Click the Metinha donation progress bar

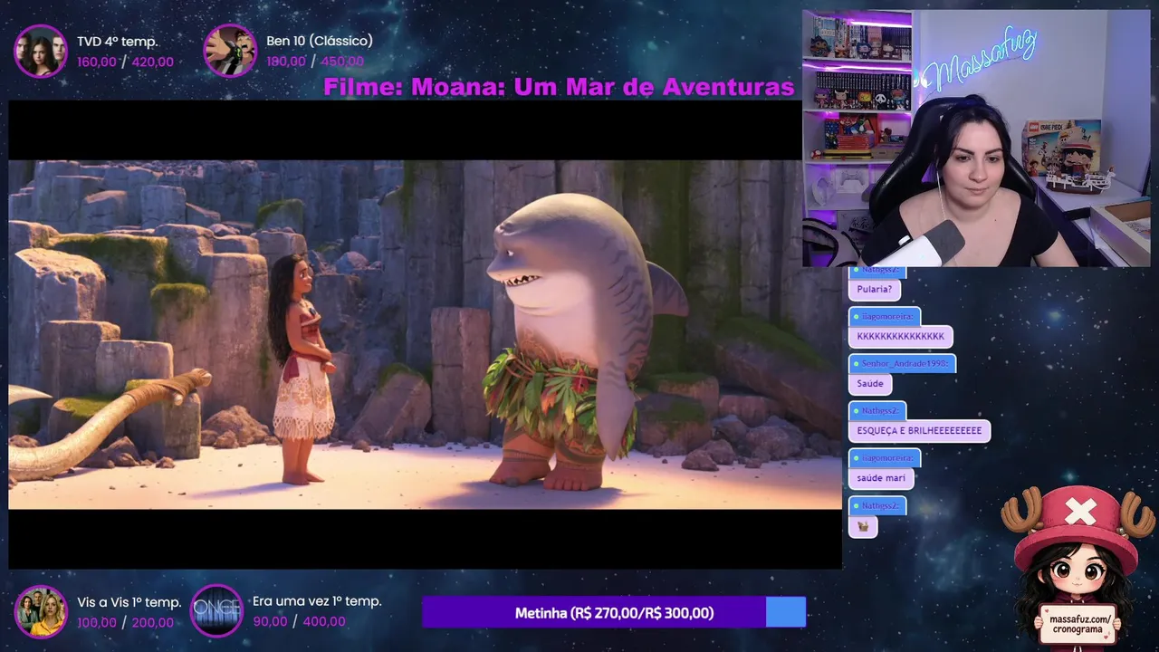pyautogui.click(x=614, y=612)
